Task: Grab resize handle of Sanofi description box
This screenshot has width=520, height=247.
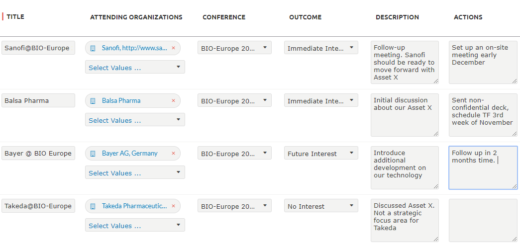Action: [x=435, y=81]
